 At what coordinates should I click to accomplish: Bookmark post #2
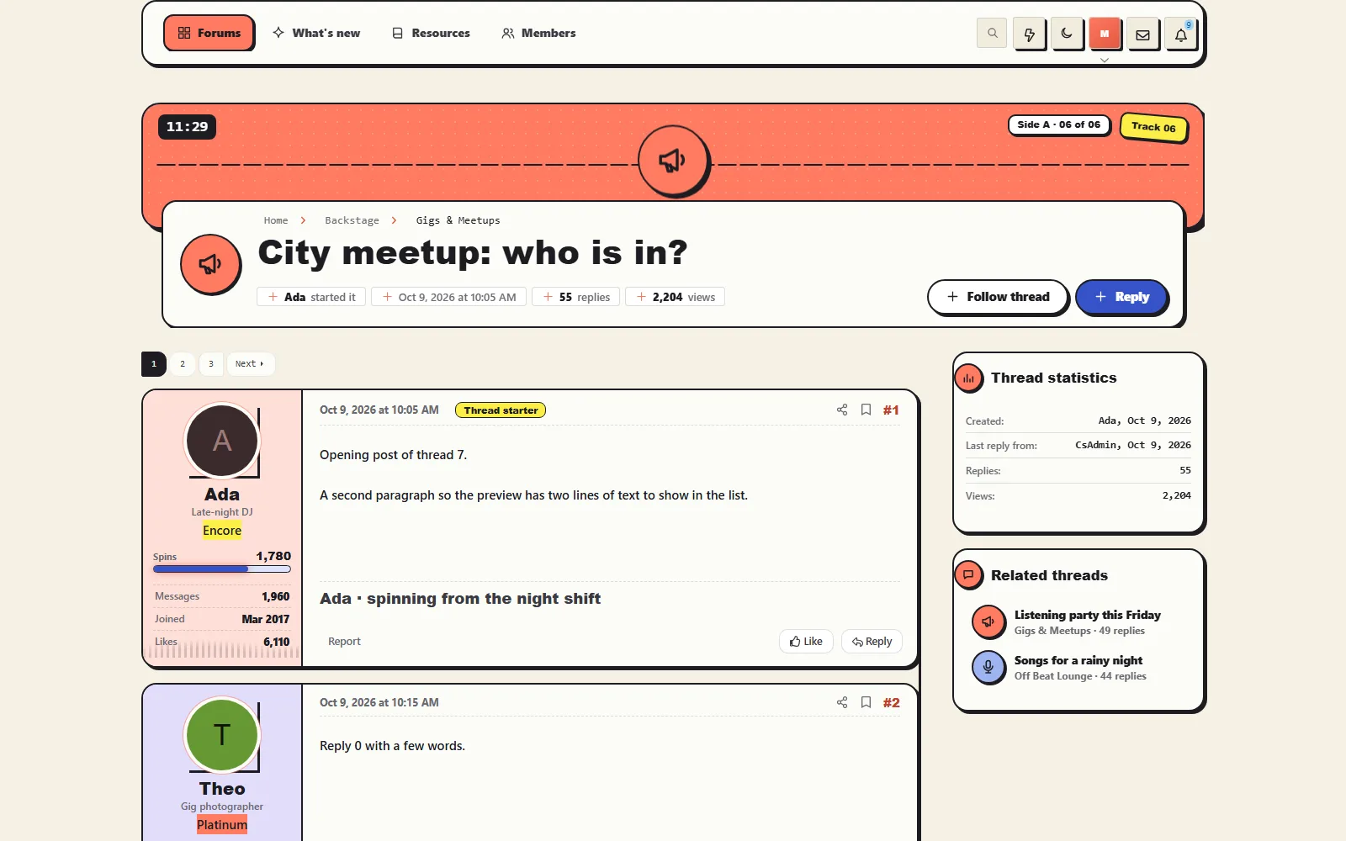pos(866,702)
